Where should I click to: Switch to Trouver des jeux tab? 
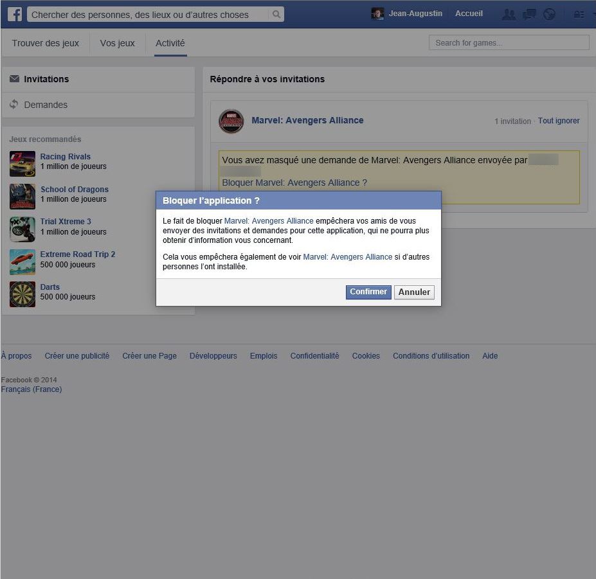pos(45,43)
